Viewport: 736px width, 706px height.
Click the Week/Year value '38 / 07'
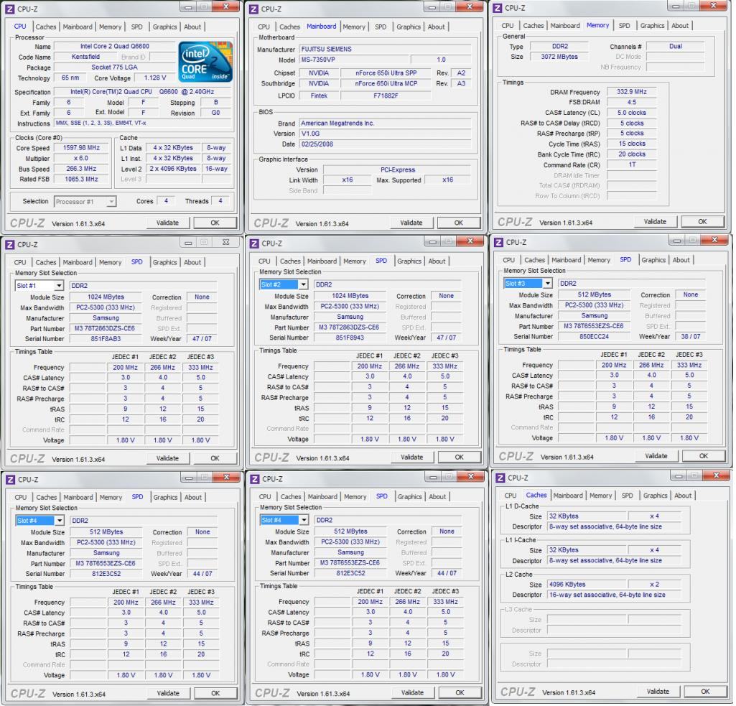(x=691, y=337)
